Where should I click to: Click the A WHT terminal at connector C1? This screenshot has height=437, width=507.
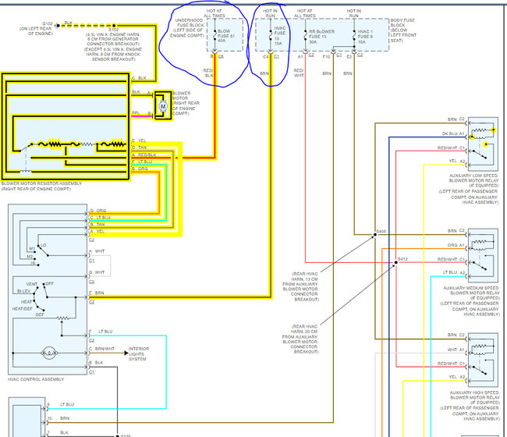pos(97,251)
